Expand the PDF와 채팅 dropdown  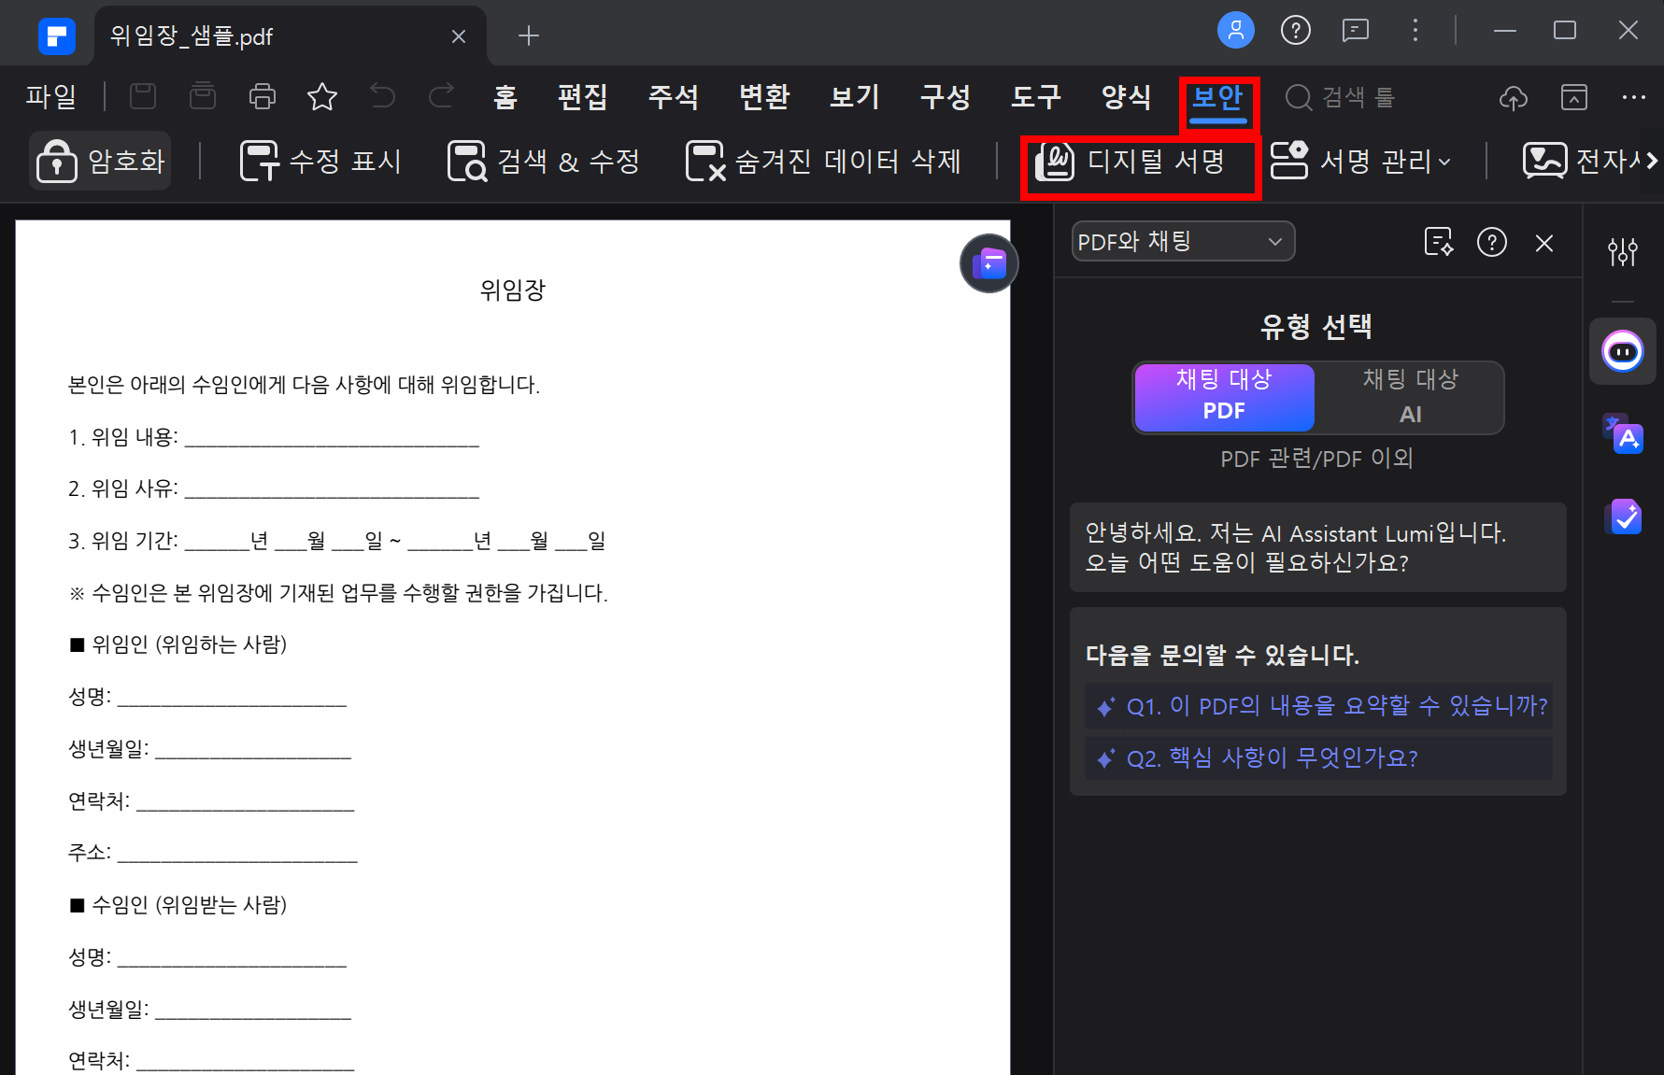(1182, 242)
